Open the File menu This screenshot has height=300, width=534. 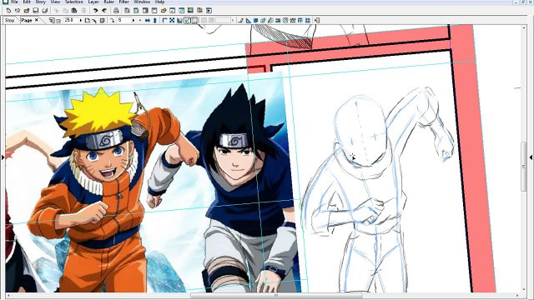point(14,2)
